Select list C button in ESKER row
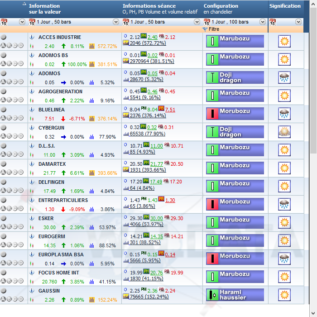The width and height of the screenshot is (317, 317). [x=15, y=226]
